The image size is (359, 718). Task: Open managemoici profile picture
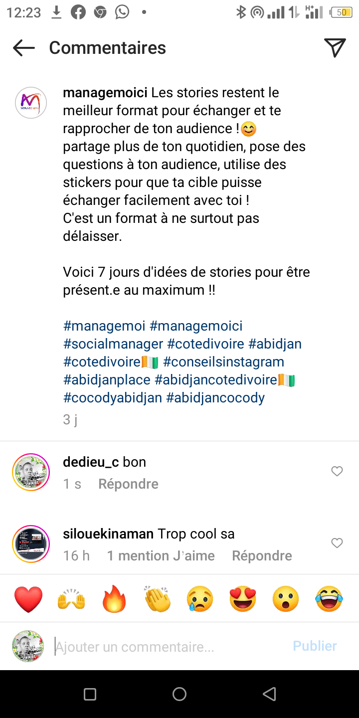(x=31, y=103)
